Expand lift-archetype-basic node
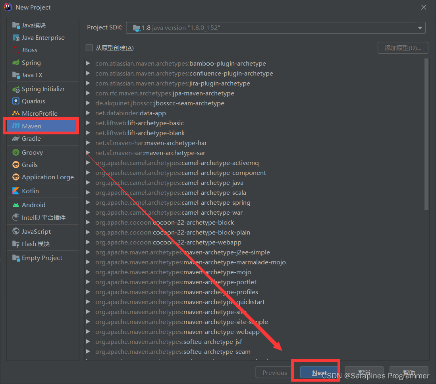Screen dimensions: 436x384 [x=88, y=123]
